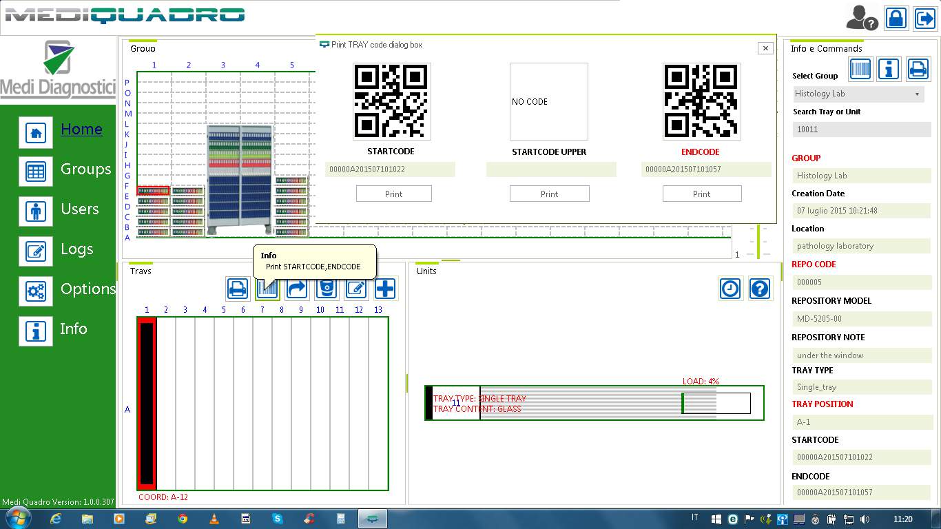Click printer icon in Info e Commands
Viewport: 941px width, 529px height.
[918, 69]
